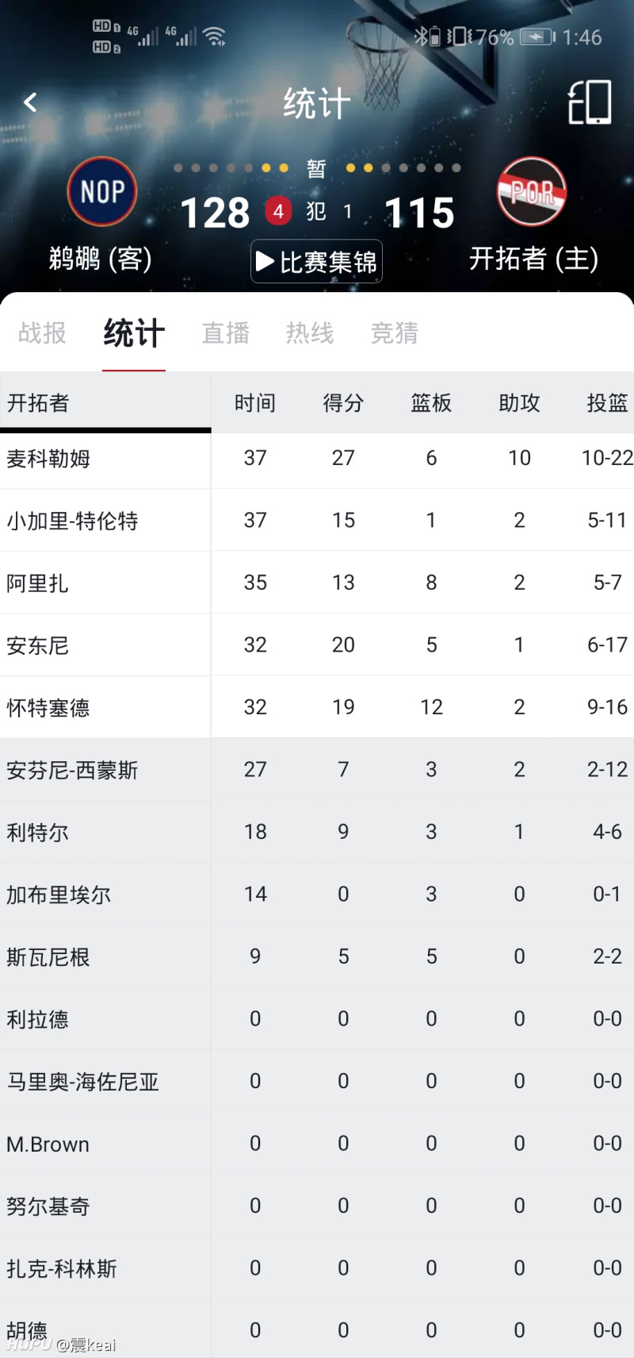Tap the 鹈鹕 (客) team name

point(101,259)
